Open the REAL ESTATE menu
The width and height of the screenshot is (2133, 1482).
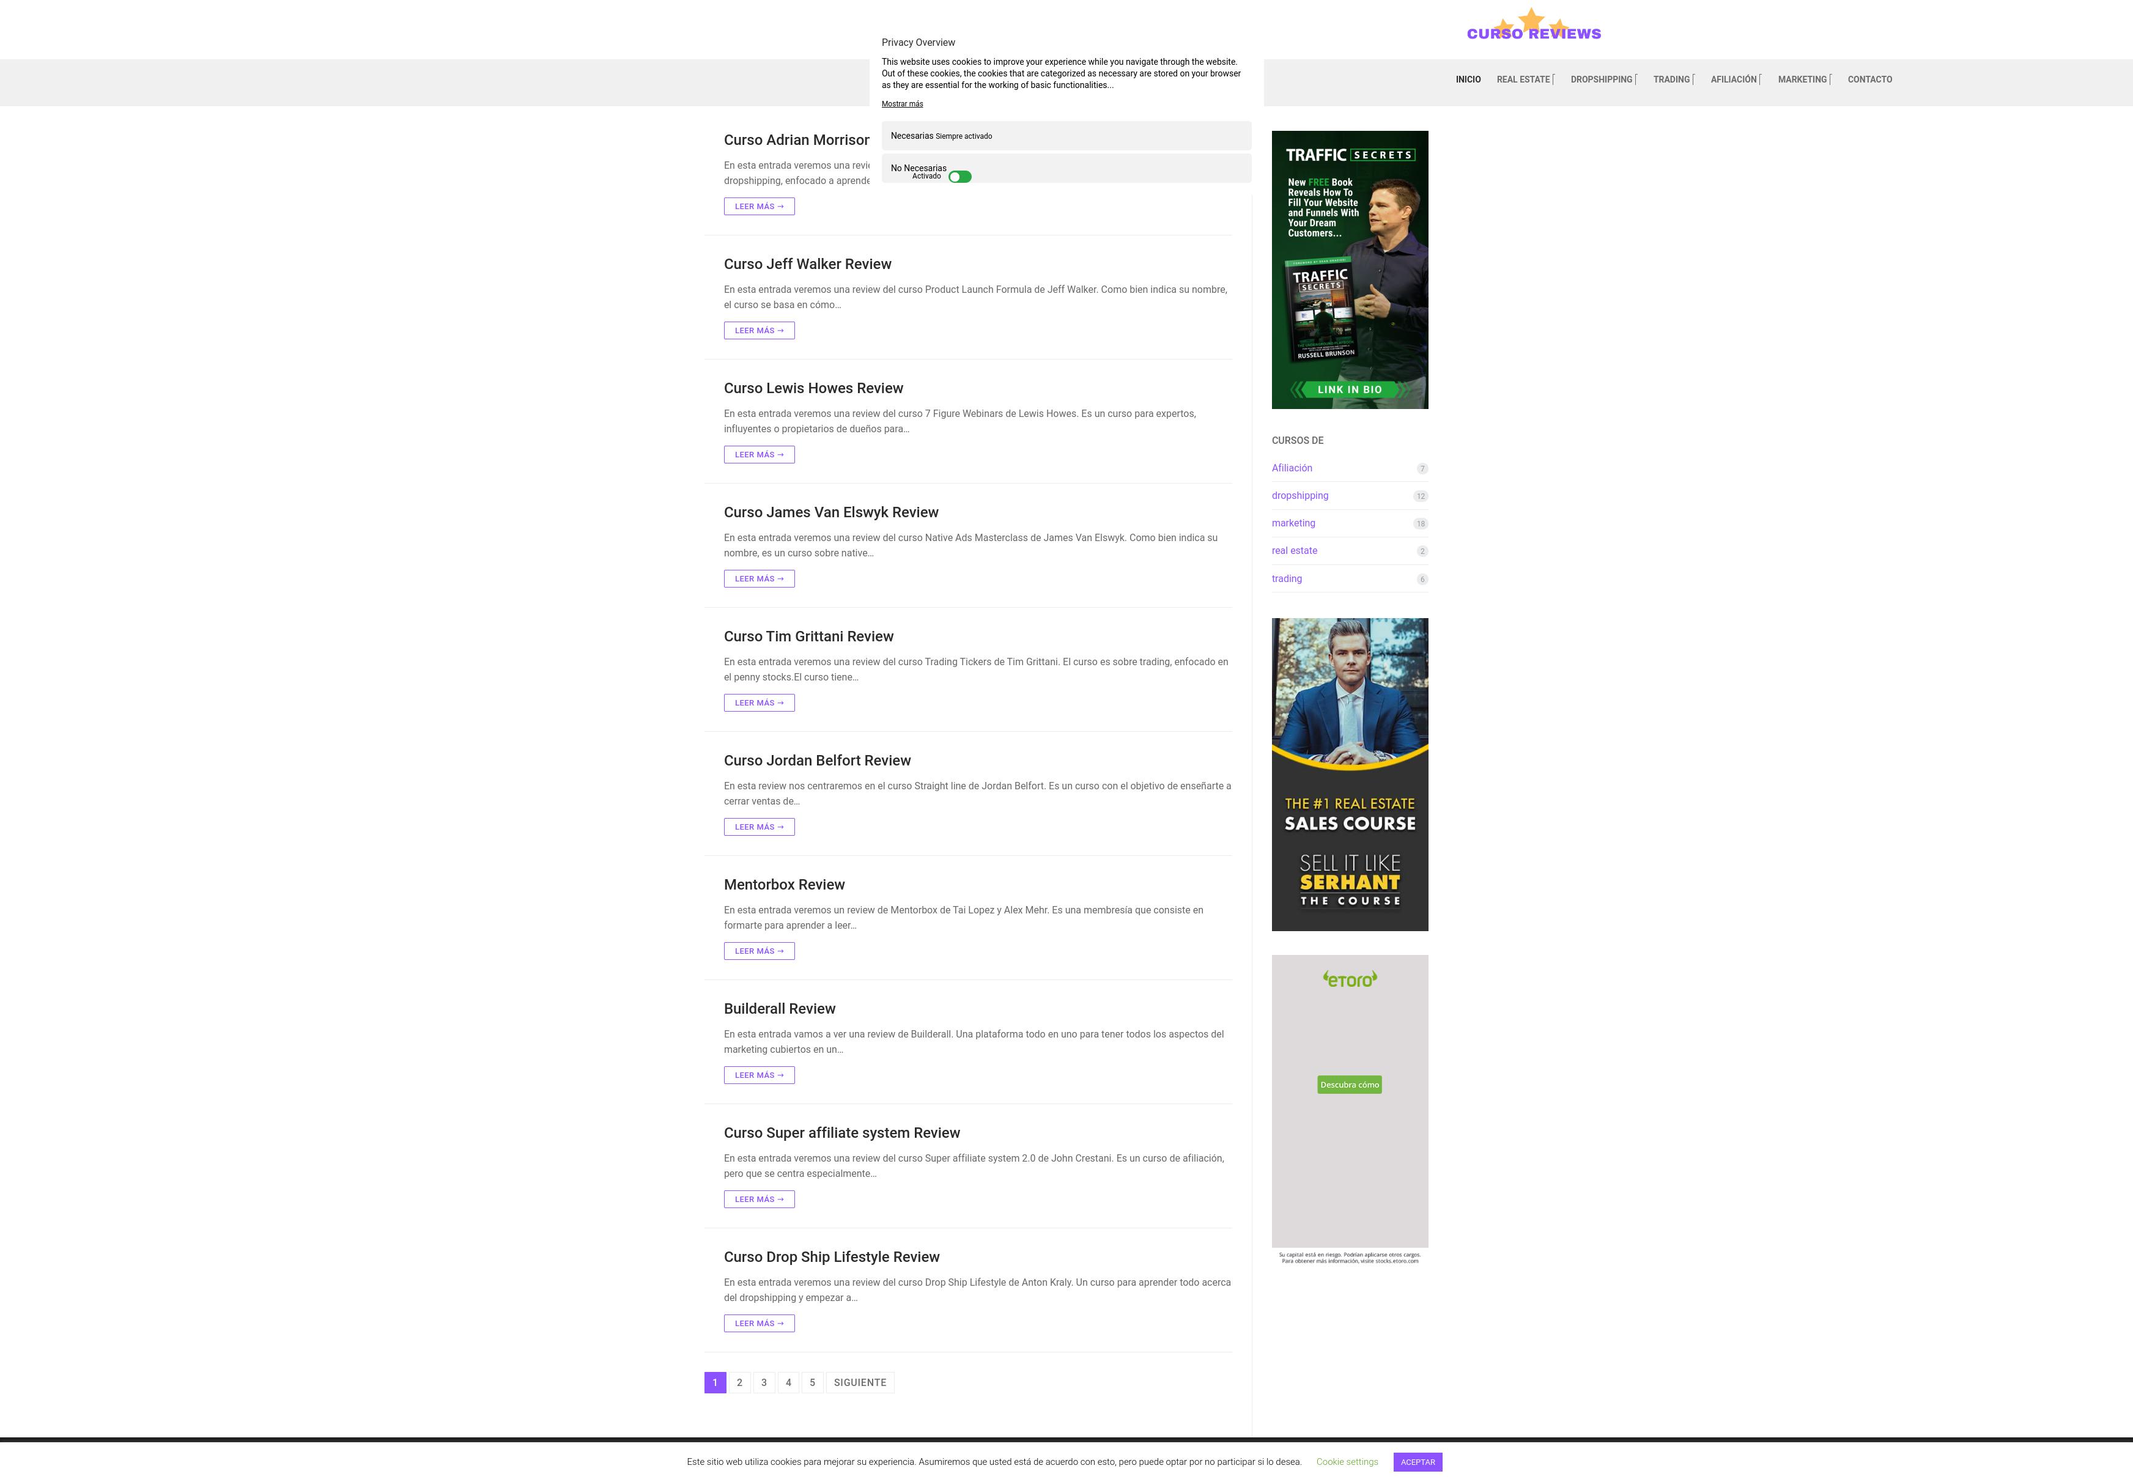tap(1525, 80)
